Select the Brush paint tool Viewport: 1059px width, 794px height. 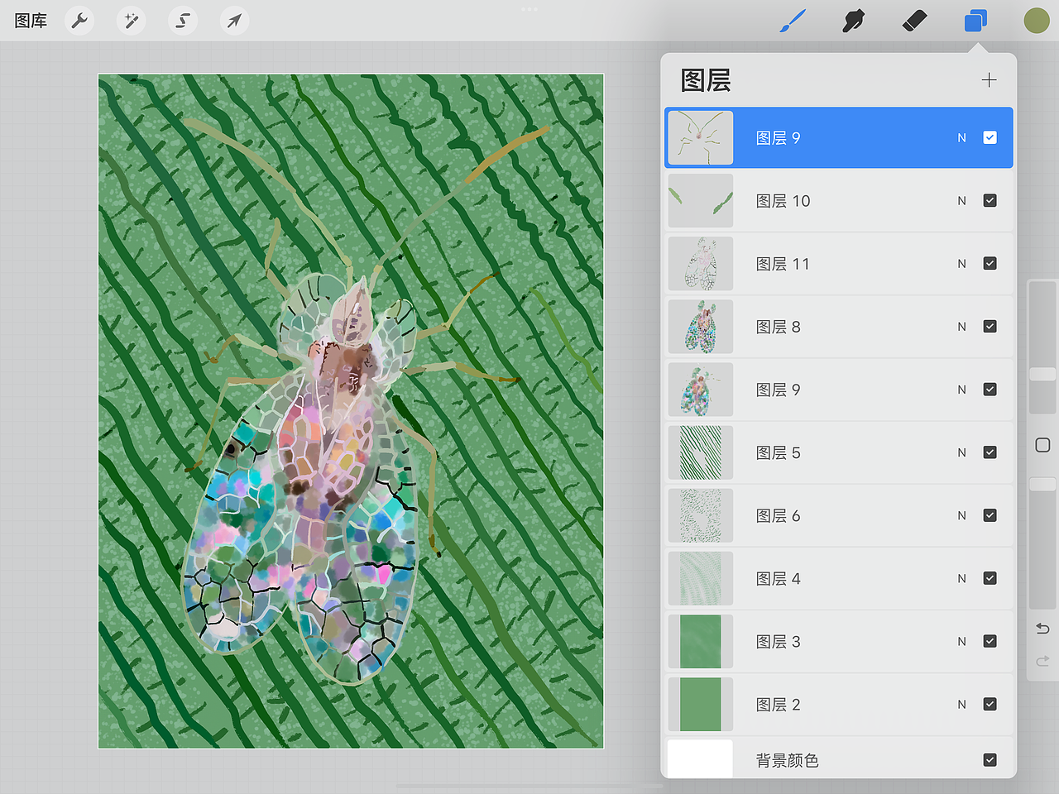pyautogui.click(x=793, y=21)
